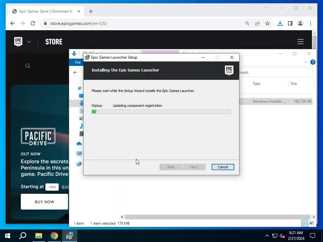The width and height of the screenshot is (323, 242).
Task: Open the store hamburger menu
Action: coord(301,42)
